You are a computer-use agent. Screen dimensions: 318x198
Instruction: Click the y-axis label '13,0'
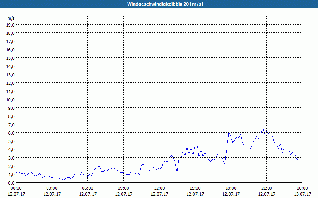(x=11, y=74)
